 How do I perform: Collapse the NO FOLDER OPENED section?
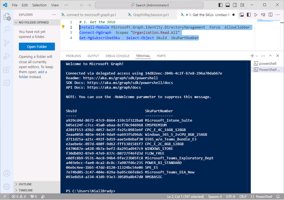click(37, 22)
